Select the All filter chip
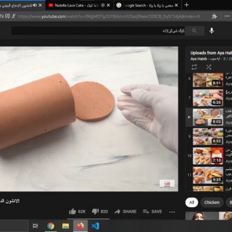Viewport: 232px width, 232px height. [191, 202]
